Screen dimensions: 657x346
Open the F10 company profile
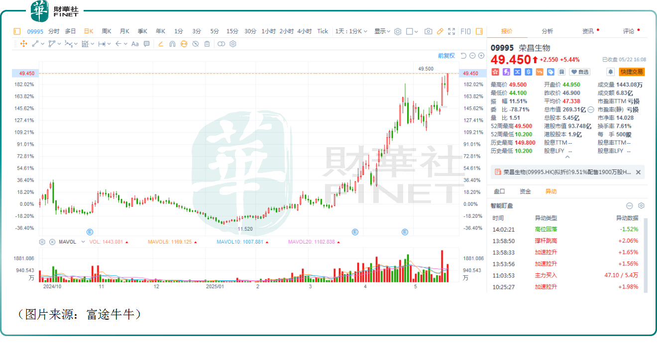point(466,31)
